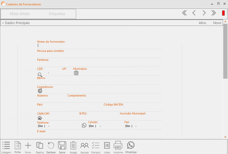Image resolution: width=228 pixels, height=154 pixels.
Task: Go to the next record arrow
Action: (x=204, y=13)
